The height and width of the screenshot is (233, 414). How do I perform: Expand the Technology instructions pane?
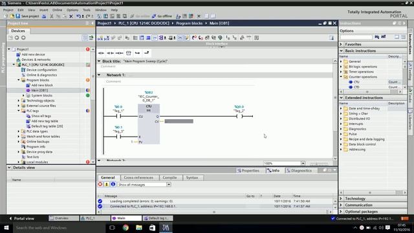click(x=341, y=199)
